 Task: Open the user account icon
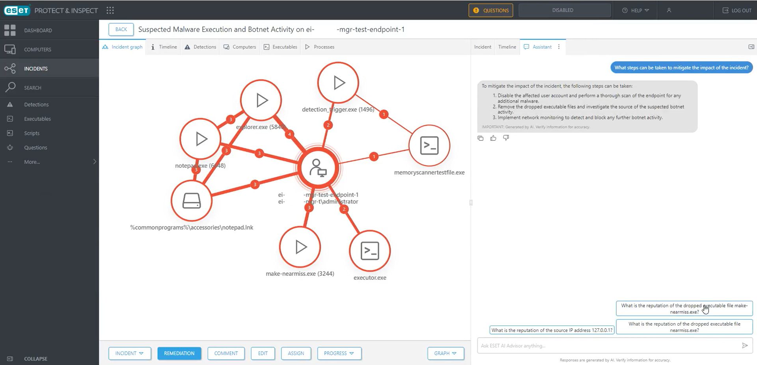[669, 10]
